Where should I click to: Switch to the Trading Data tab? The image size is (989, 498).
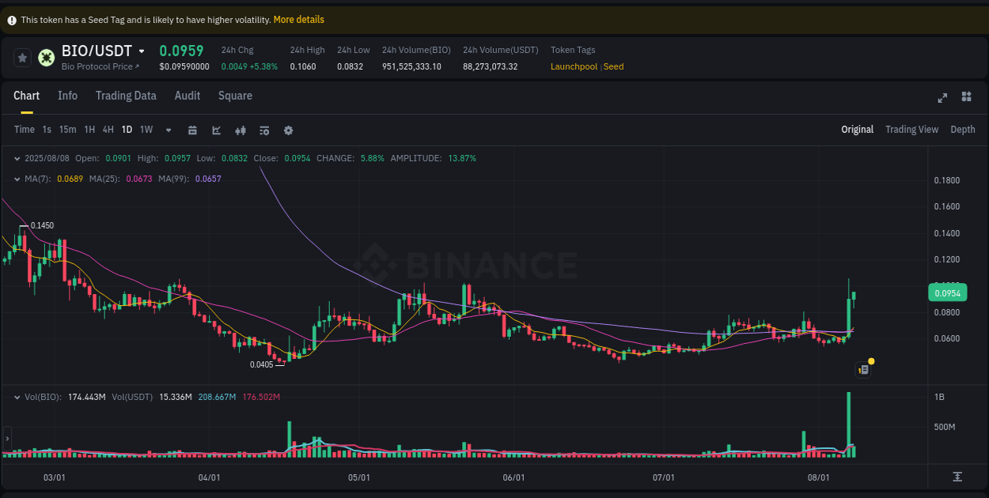coord(126,96)
